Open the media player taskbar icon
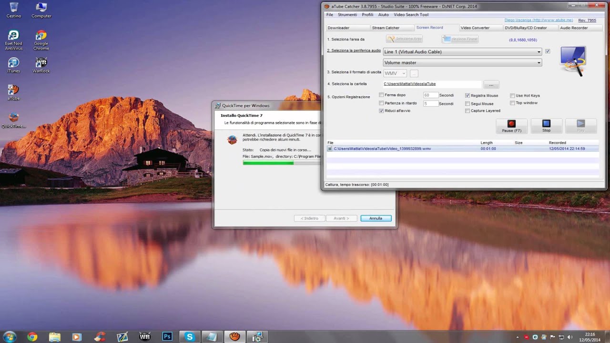 [x=77, y=337]
